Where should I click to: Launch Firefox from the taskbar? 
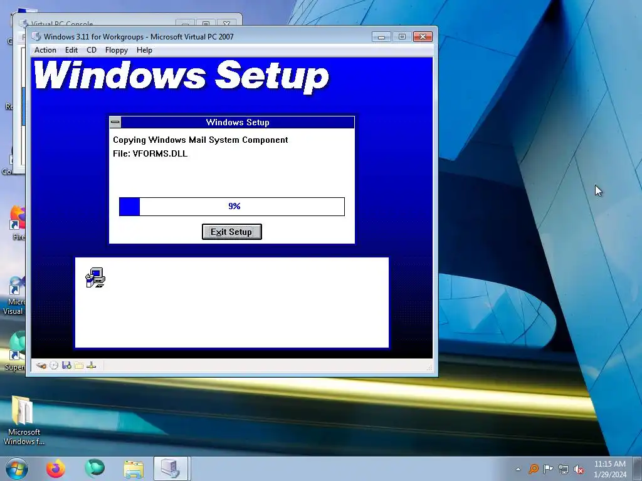click(55, 468)
